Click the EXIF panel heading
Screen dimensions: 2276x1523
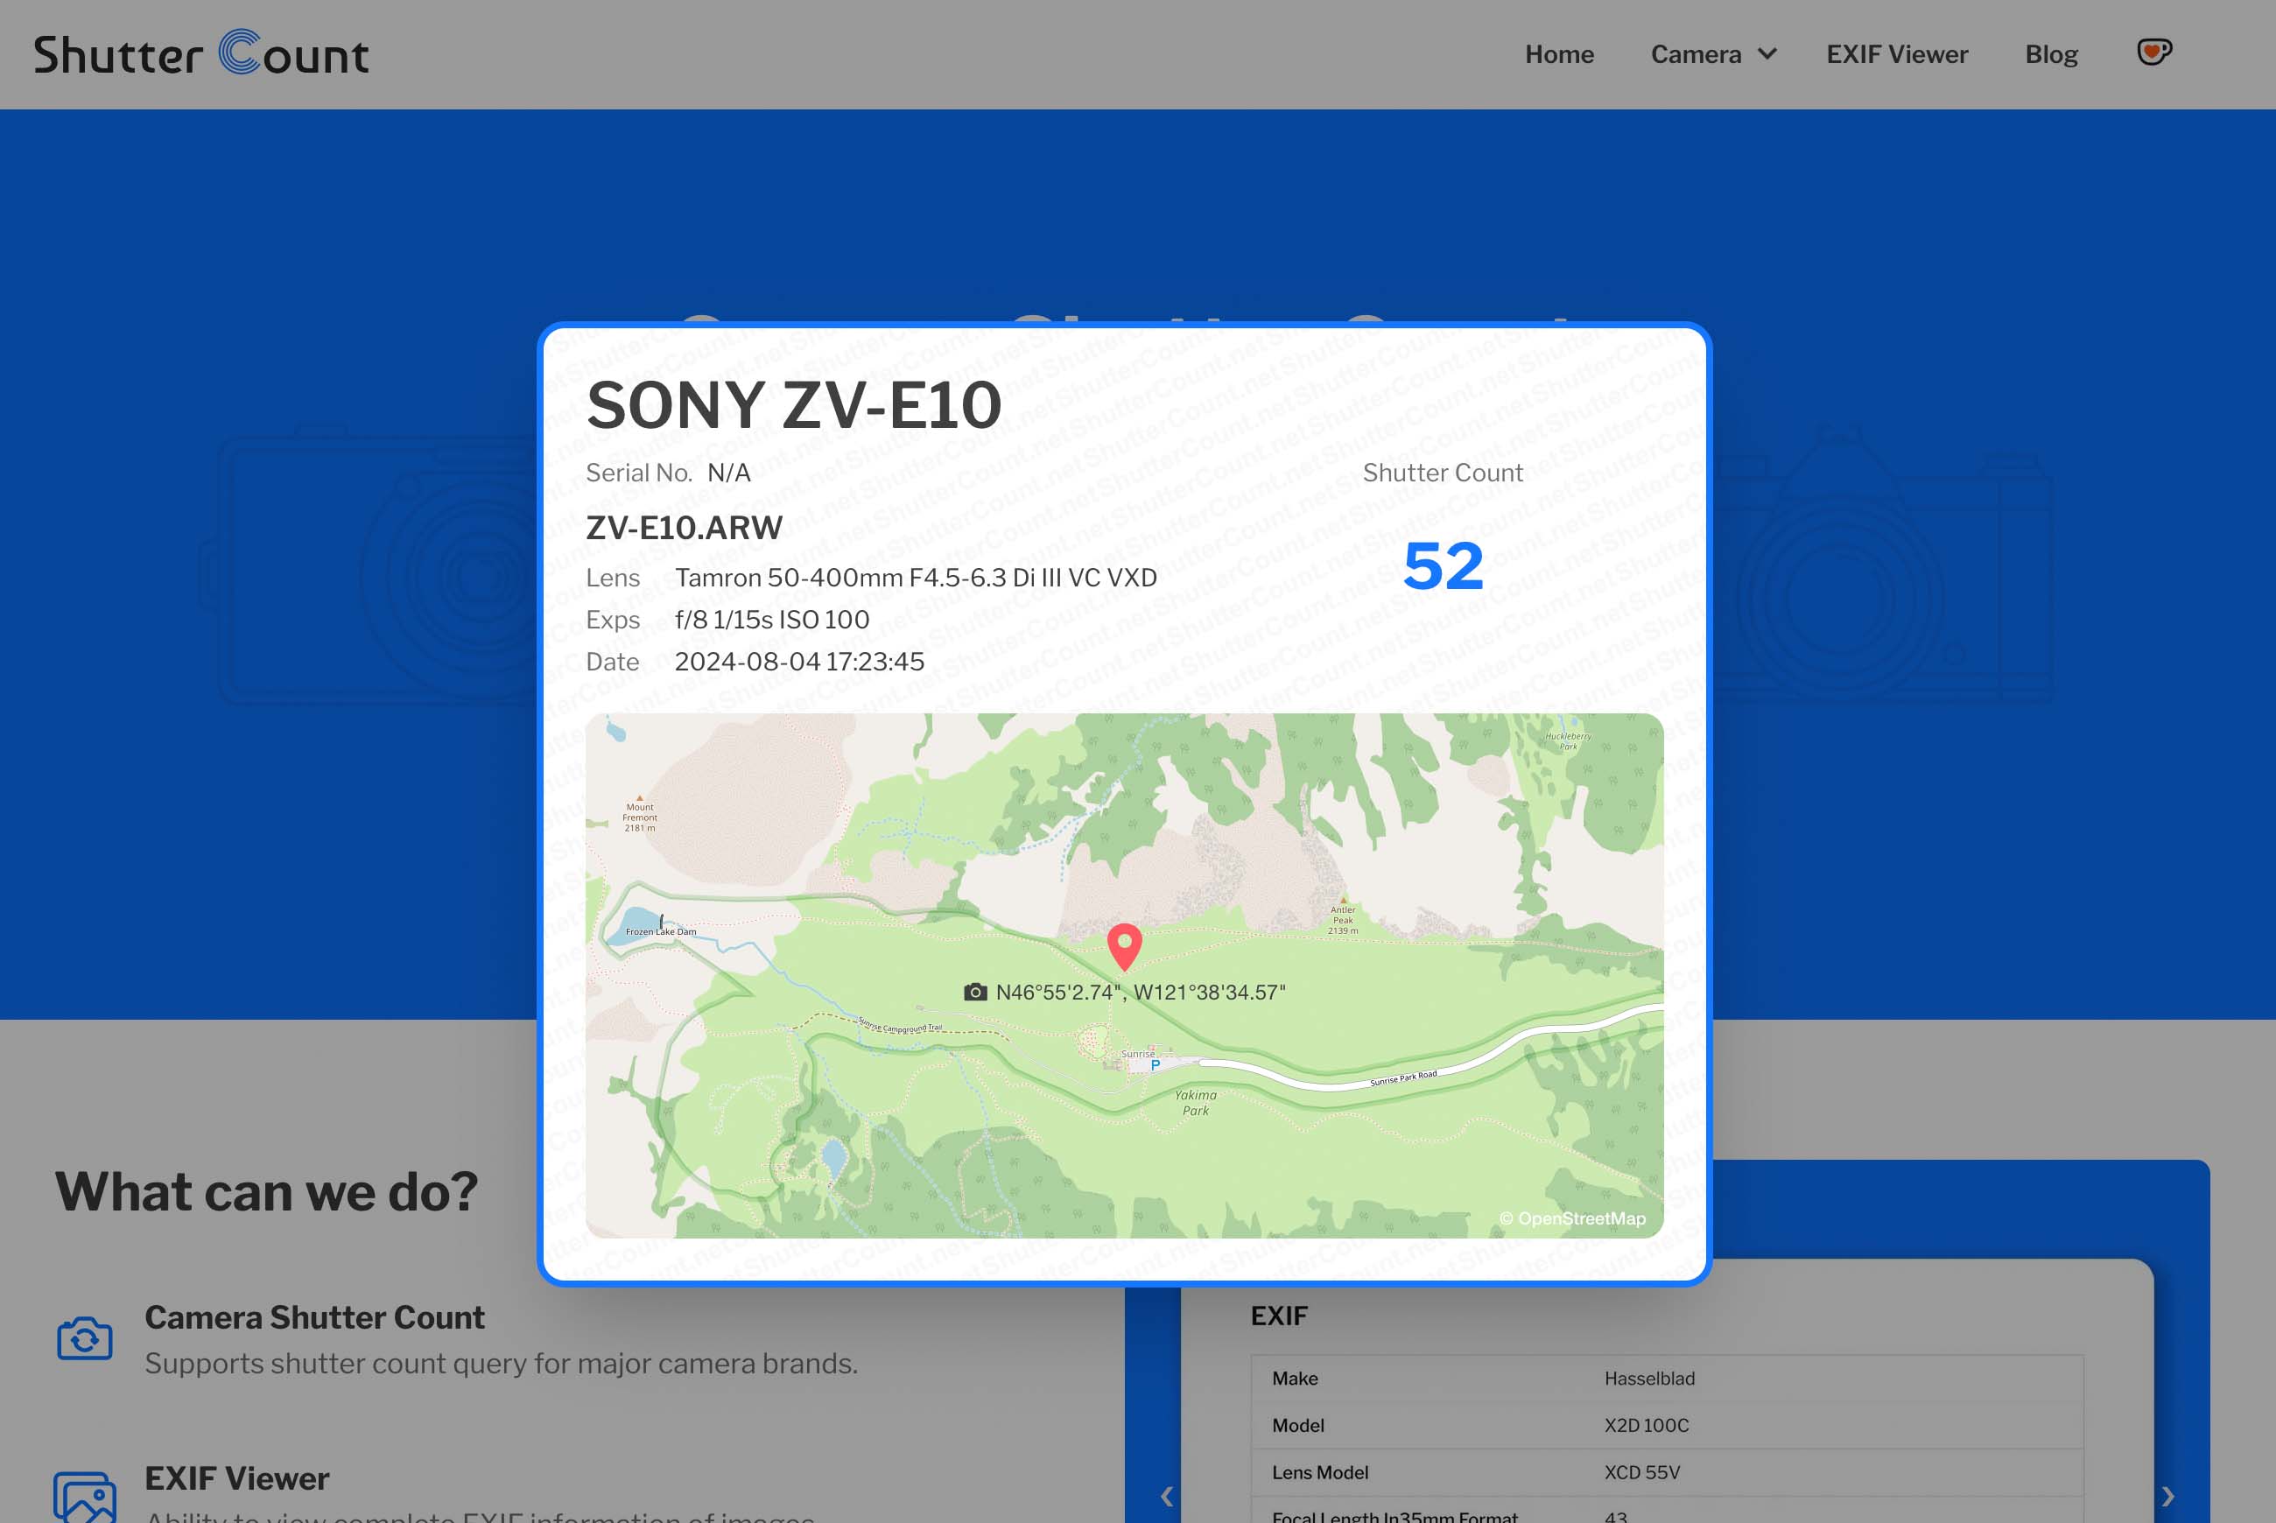tap(1278, 1316)
